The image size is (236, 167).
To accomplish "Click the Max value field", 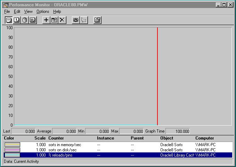I will (131, 131).
